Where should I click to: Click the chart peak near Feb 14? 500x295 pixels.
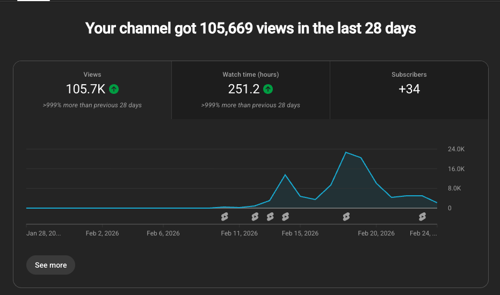(285, 174)
